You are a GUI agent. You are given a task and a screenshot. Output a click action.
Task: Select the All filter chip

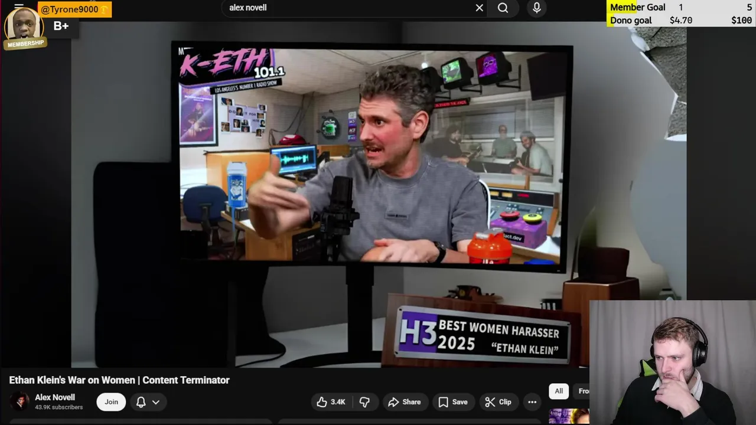tap(559, 391)
